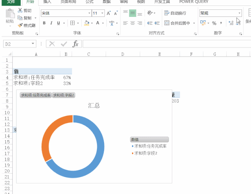This screenshot has width=251, height=194.
Task: Open the Merge and Center dropdown arrow
Action: pyautogui.click(x=194, y=23)
